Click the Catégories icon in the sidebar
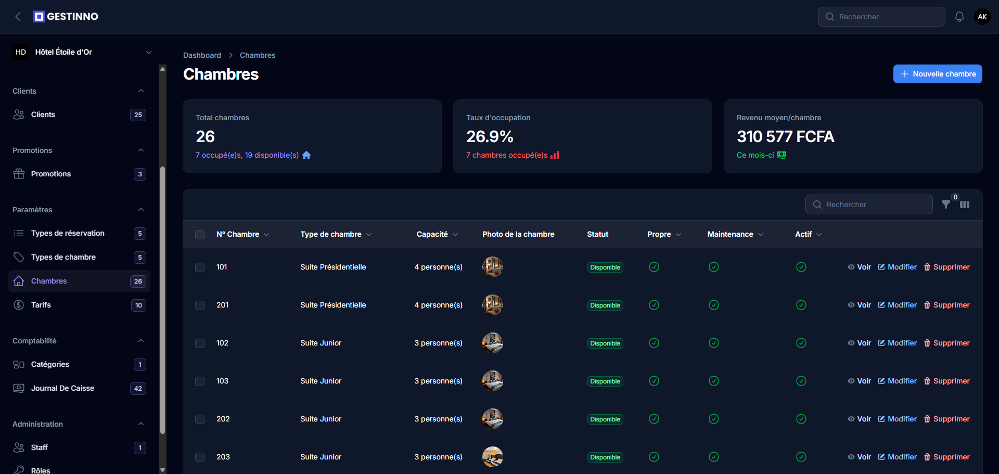999x474 pixels. [x=19, y=364]
